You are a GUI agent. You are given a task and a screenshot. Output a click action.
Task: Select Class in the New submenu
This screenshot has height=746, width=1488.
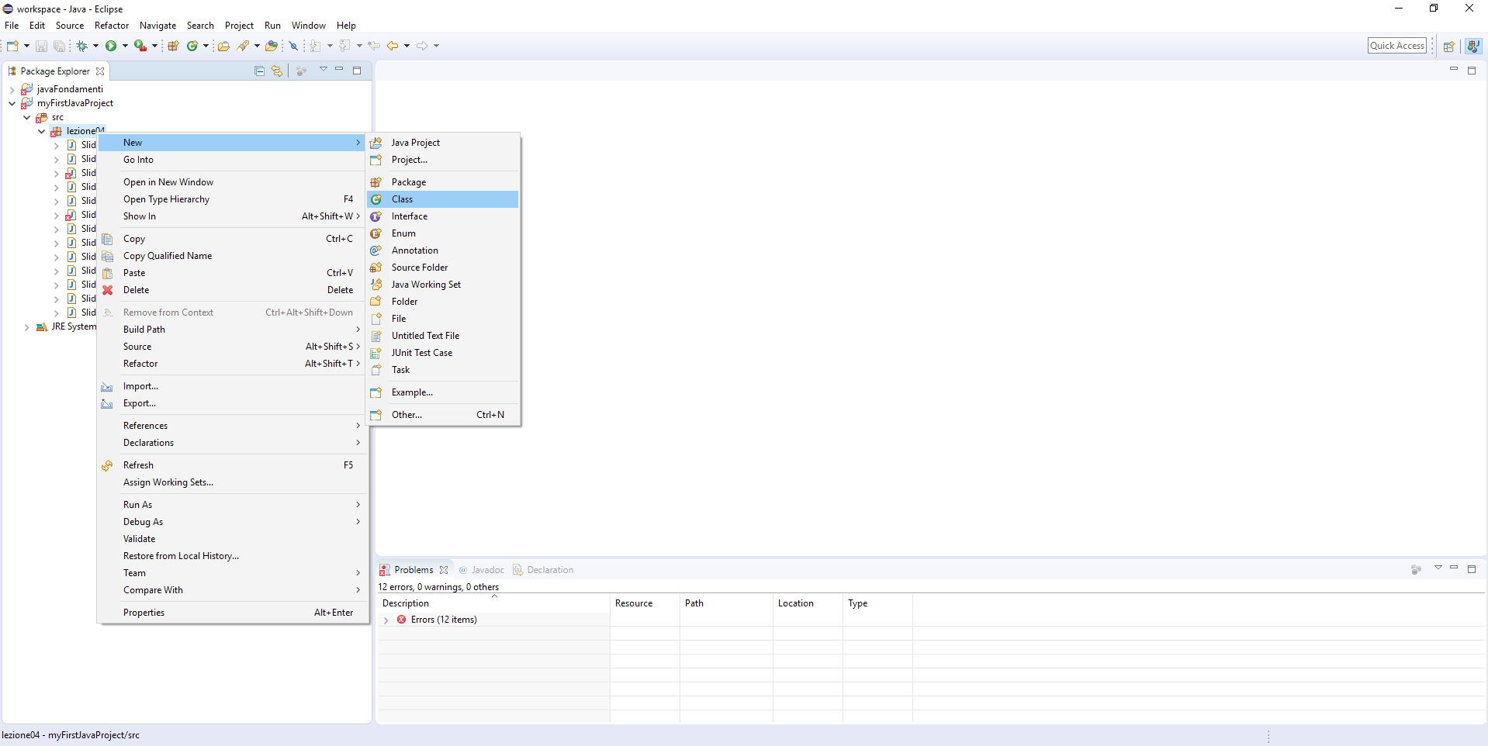click(442, 199)
